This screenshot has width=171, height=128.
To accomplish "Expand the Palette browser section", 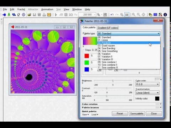I will tap(121, 107).
